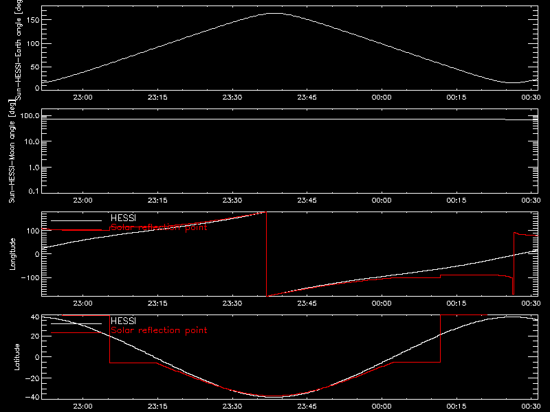Screen dimensions: 550x412
Task: Click the 100 tick label on Longitude axis
Action: [32, 231]
